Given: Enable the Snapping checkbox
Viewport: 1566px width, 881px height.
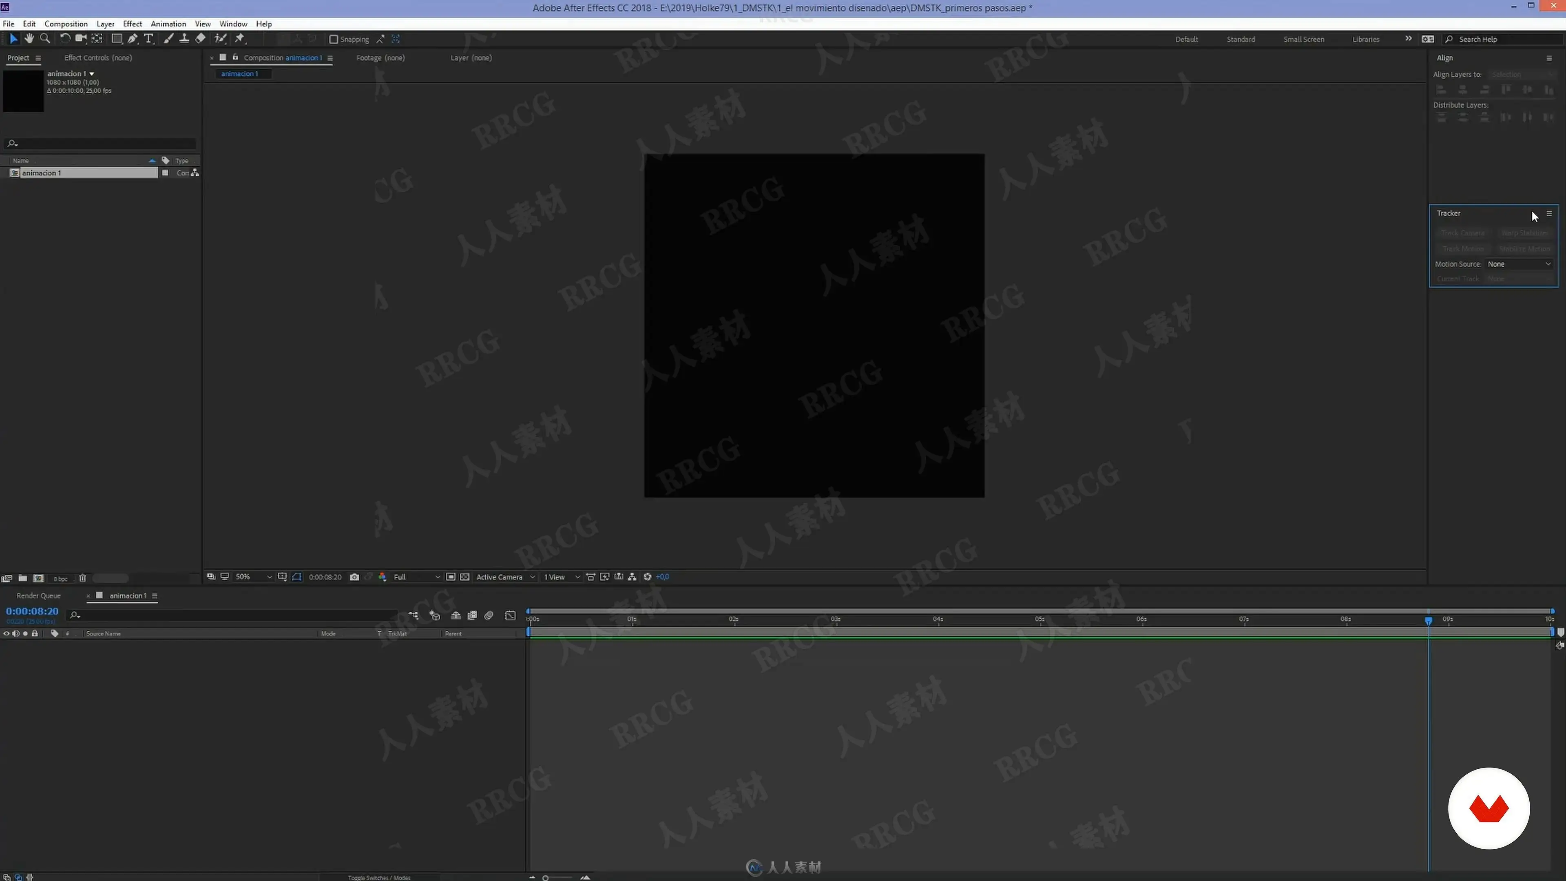Looking at the screenshot, I should tap(333, 40).
